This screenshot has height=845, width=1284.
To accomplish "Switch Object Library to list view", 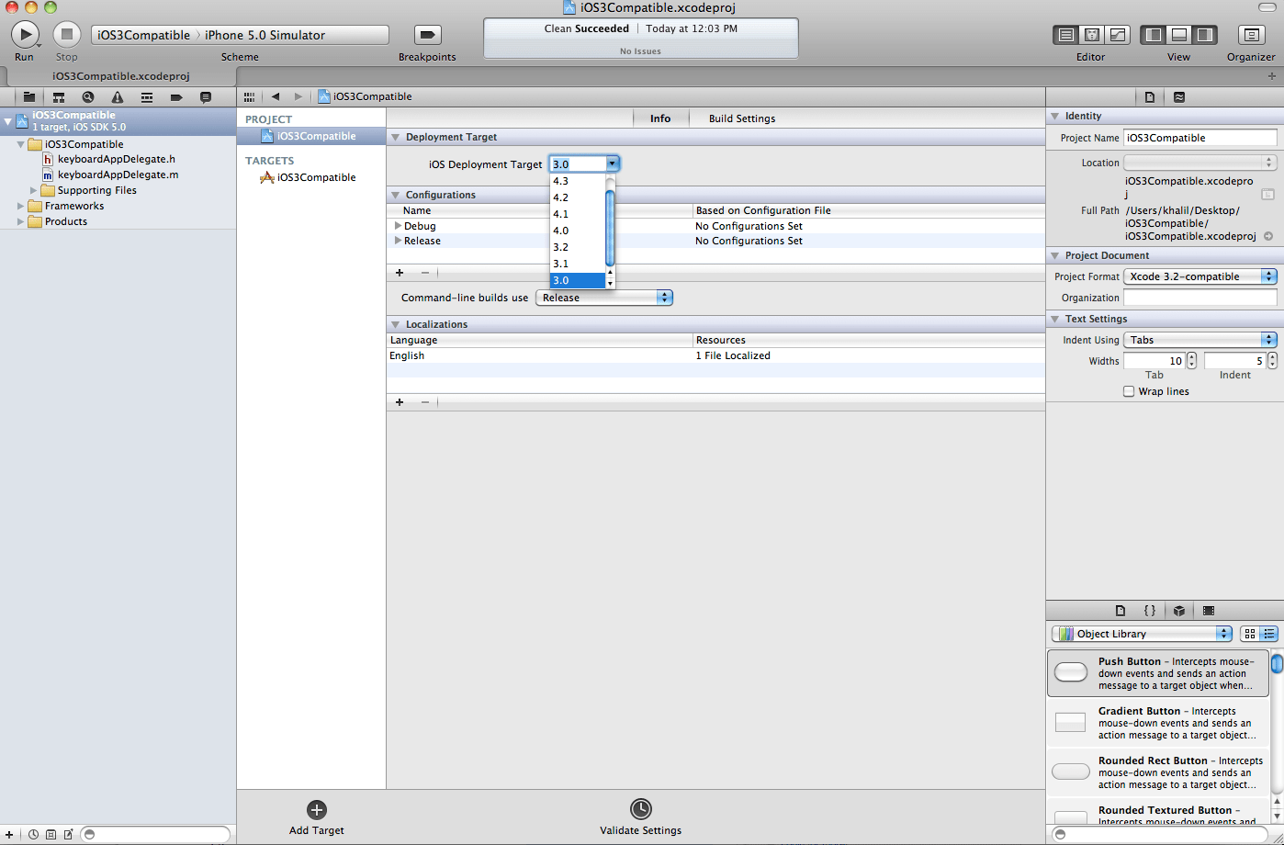I will tap(1268, 634).
